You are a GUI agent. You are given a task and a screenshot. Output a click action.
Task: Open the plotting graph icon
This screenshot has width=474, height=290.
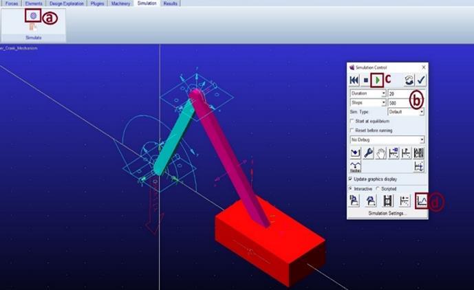click(422, 201)
